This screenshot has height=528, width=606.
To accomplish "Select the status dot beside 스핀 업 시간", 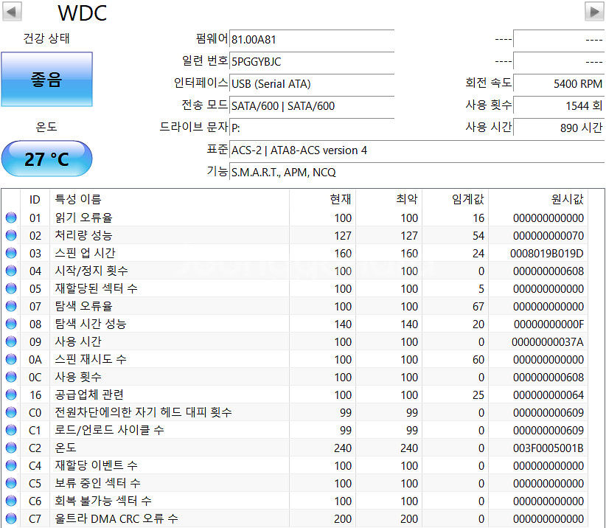I will point(10,253).
